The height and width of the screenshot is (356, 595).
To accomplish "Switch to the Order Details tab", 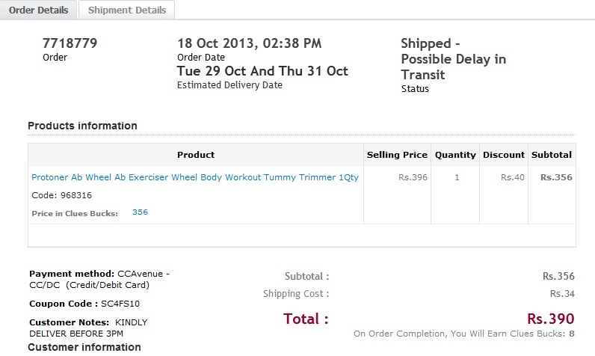I will click(x=38, y=10).
